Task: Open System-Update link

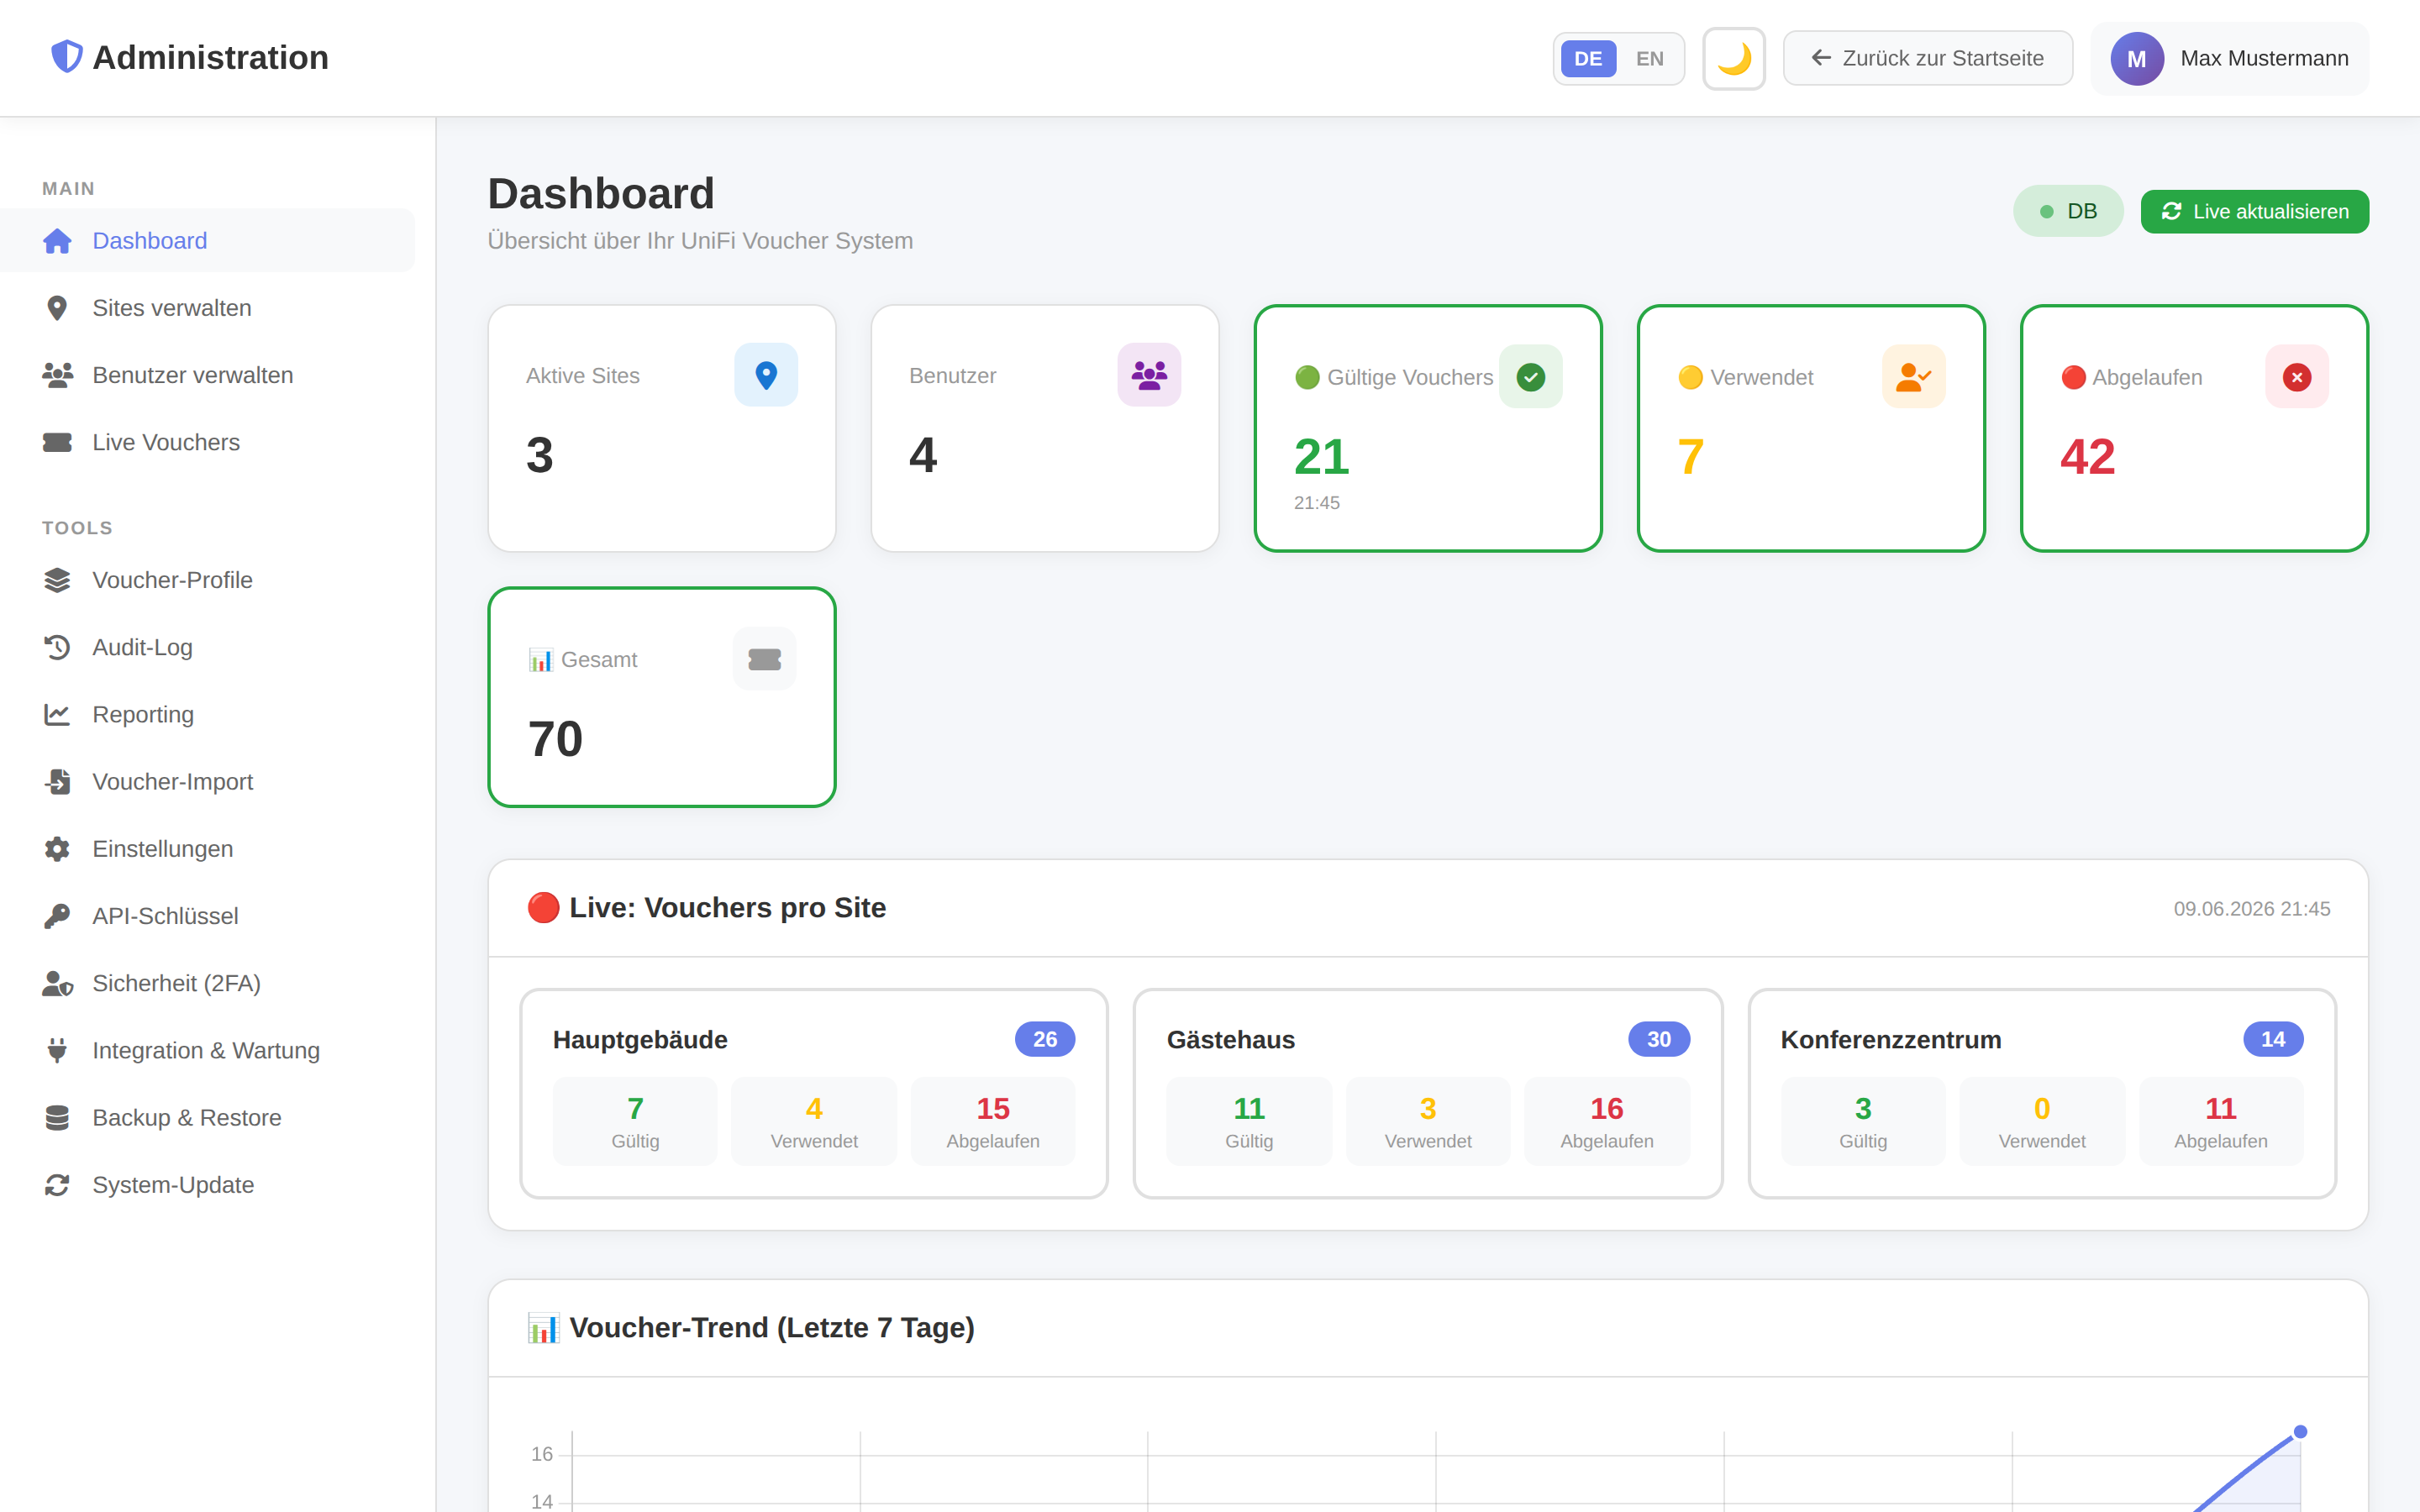Action: pos(207,1185)
